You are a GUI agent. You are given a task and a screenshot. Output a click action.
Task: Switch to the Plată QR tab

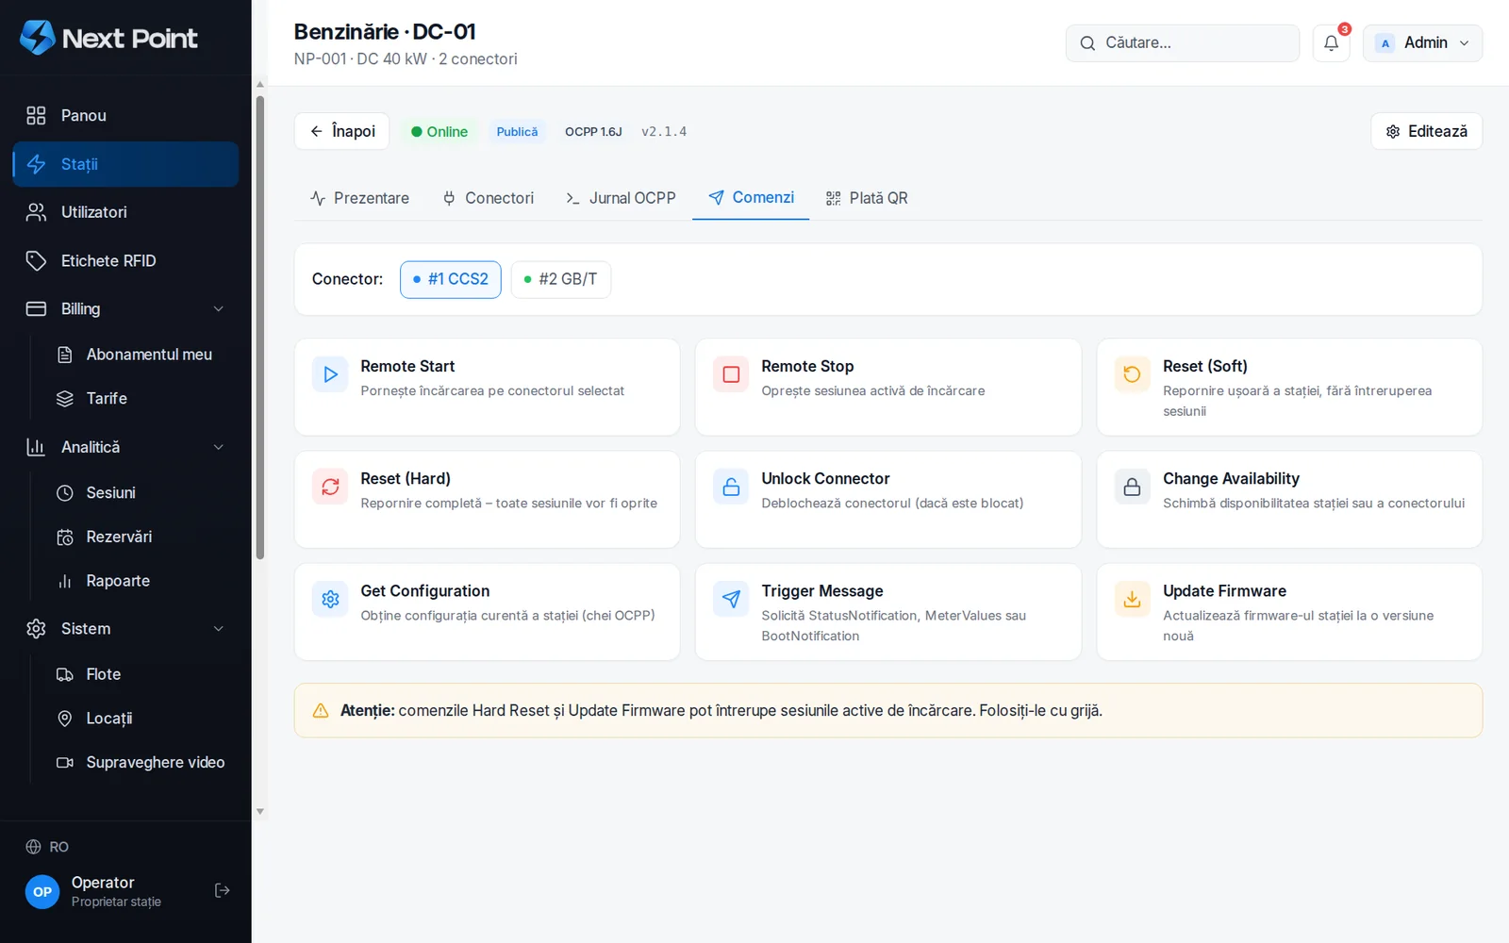pyautogui.click(x=867, y=198)
